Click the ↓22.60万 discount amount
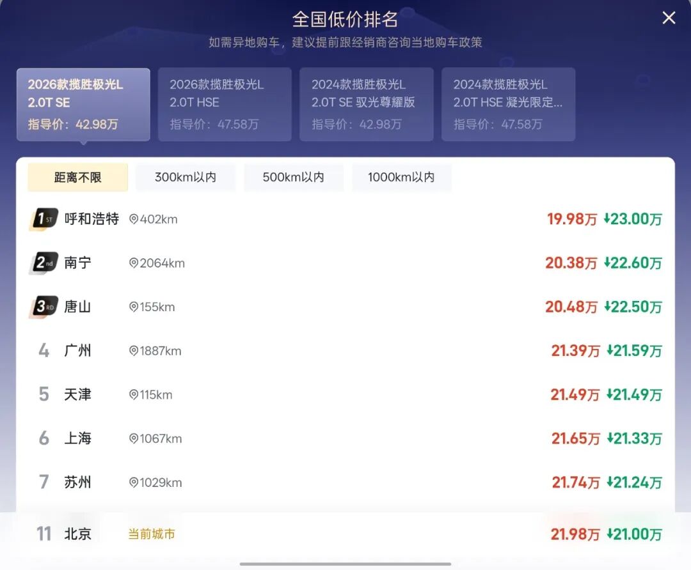This screenshot has height=570, width=691. coord(633,263)
